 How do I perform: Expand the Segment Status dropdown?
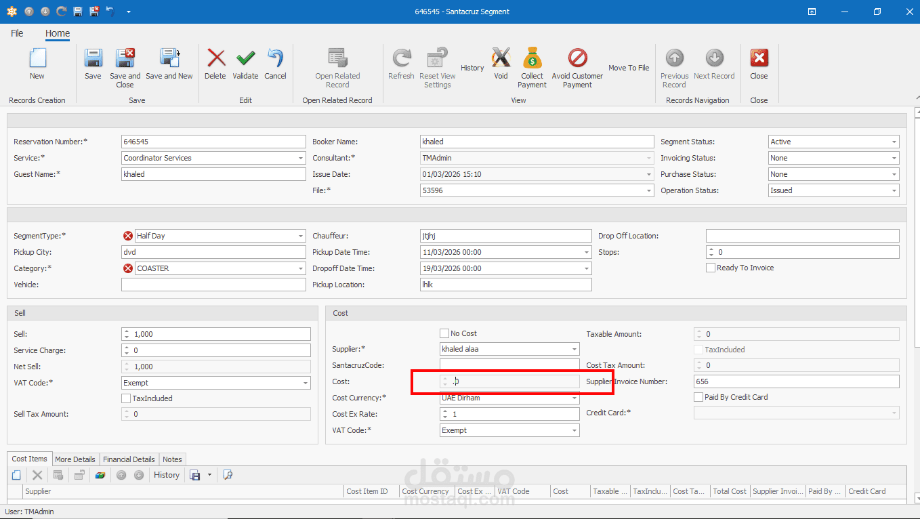pyautogui.click(x=894, y=142)
